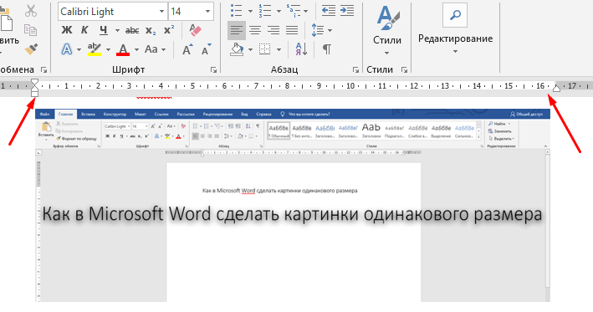Viewport: 593px width, 312px height.
Task: Click the Cut scissors icon
Action: pyautogui.click(x=31, y=11)
